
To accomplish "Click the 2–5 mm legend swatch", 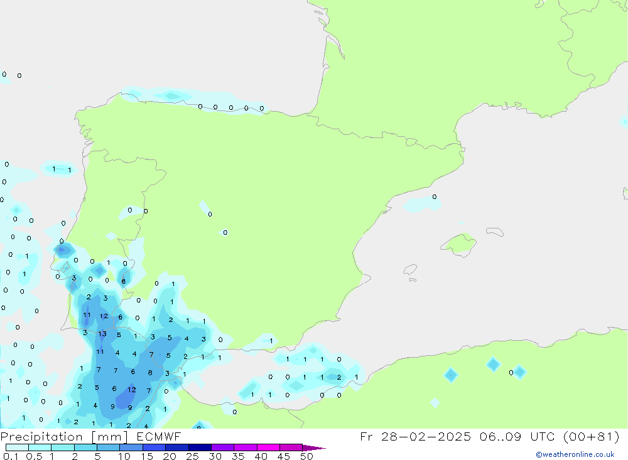I will click(x=85, y=447).
